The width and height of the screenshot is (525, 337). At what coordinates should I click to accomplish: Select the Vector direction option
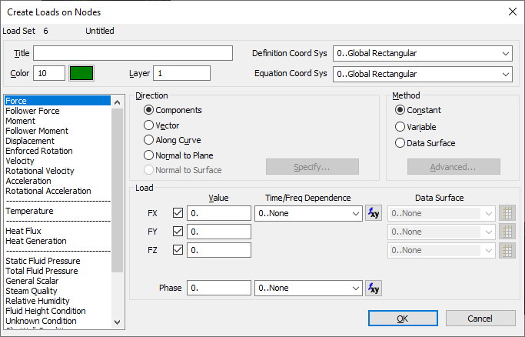[149, 125]
